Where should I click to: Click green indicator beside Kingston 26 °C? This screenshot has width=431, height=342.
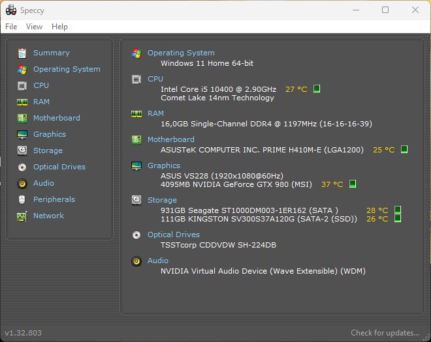tap(398, 219)
